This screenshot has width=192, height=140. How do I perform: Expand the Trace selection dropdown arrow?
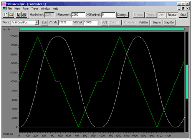[x=37, y=22]
